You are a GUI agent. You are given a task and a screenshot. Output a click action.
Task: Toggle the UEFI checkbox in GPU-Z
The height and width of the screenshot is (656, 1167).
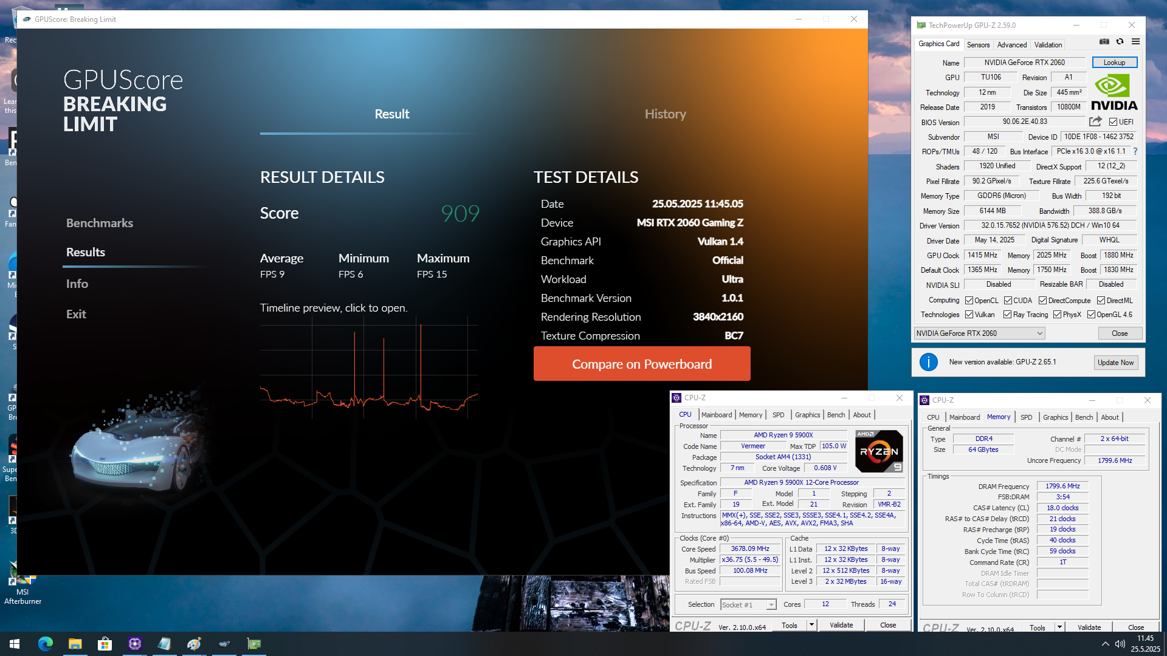click(1114, 122)
